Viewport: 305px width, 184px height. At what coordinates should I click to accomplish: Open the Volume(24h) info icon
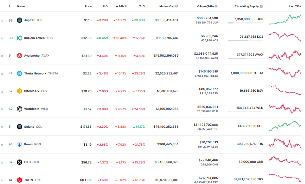(216, 6)
